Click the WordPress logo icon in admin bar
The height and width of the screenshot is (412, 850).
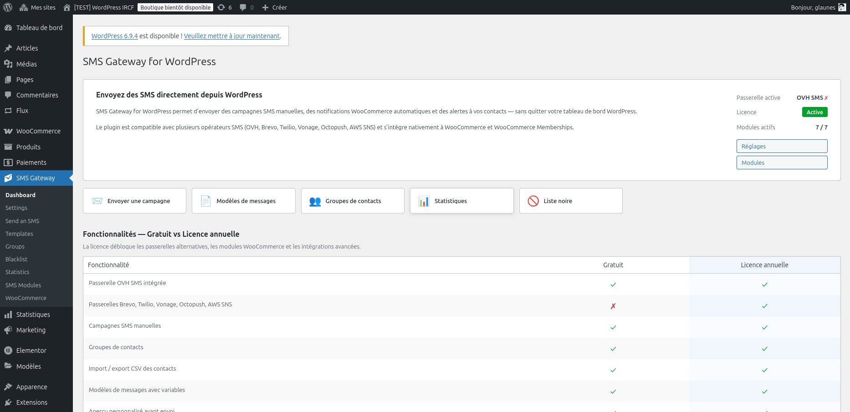pyautogui.click(x=8, y=7)
